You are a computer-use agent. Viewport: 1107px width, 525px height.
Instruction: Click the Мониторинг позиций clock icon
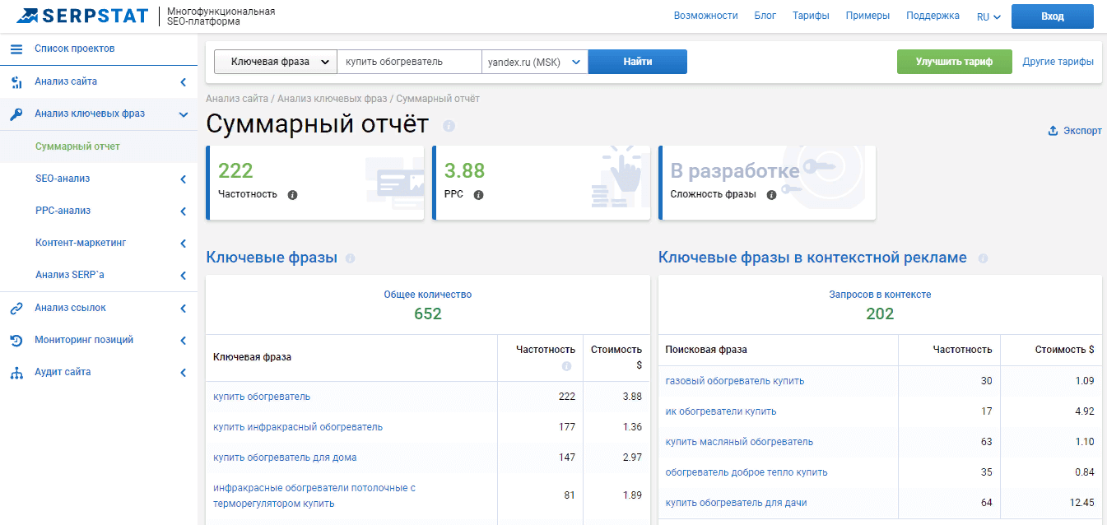(15, 339)
